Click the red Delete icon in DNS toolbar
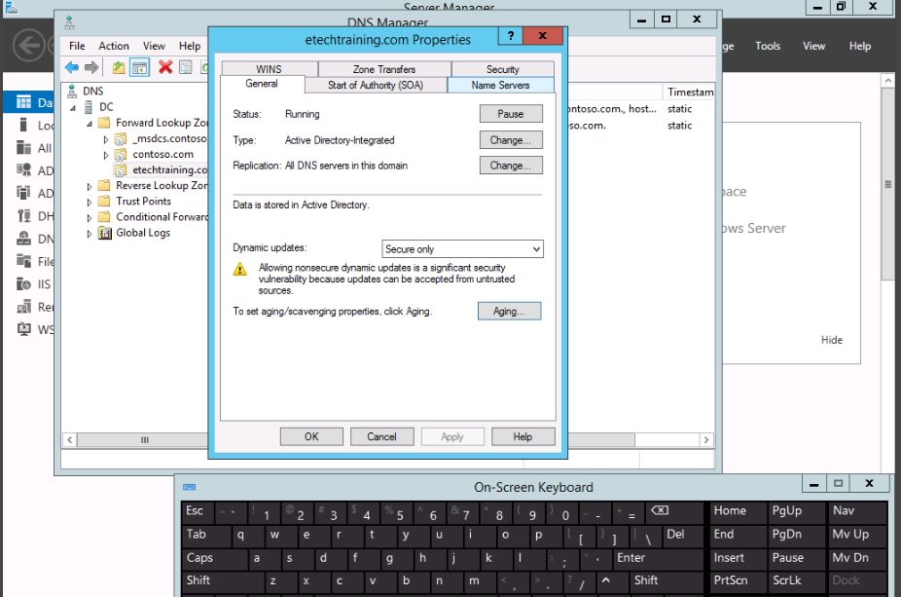Viewport: 901px width, 597px height. pyautogui.click(x=165, y=67)
